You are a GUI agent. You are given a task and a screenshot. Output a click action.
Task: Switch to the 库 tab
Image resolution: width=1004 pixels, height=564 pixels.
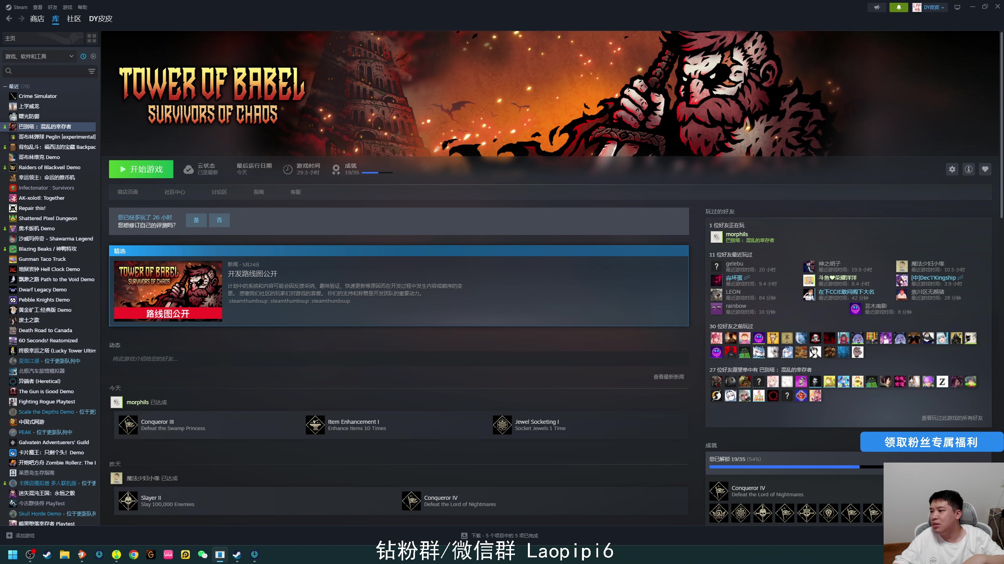pyautogui.click(x=56, y=18)
